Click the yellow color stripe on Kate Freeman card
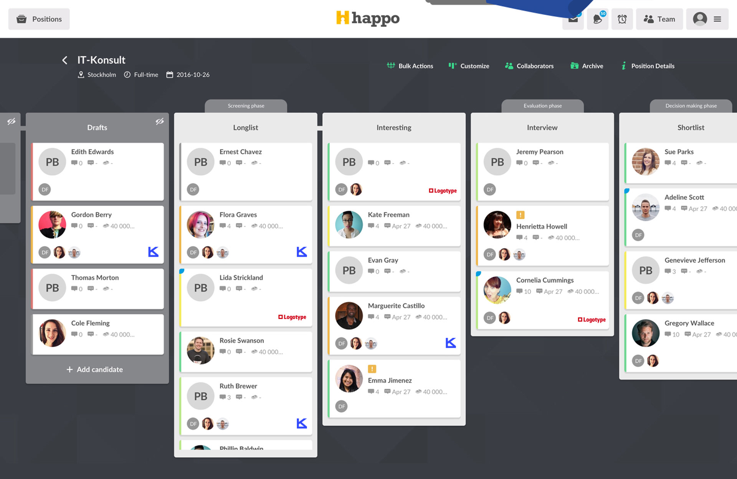The image size is (737, 479). (329, 226)
